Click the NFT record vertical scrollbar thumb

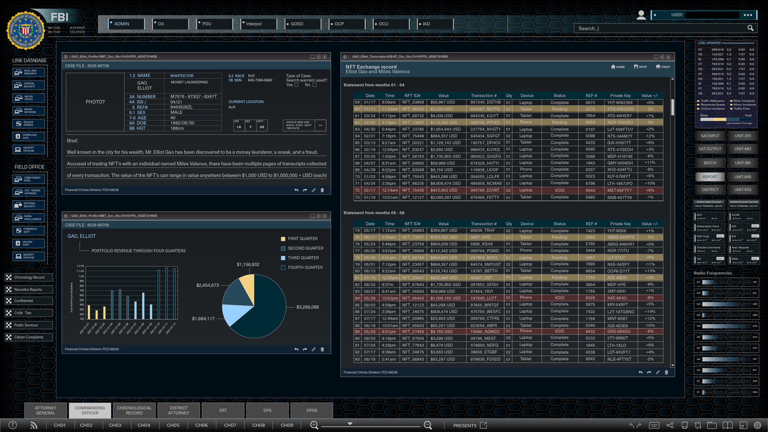click(673, 107)
